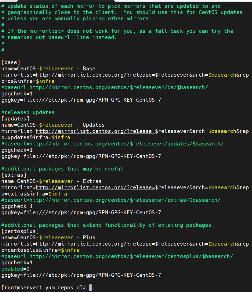Click the '#additional packages that may be useful' comment

tap(62, 169)
